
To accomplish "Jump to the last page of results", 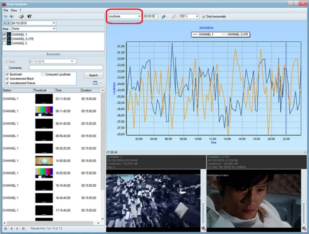I will (x=23, y=228).
